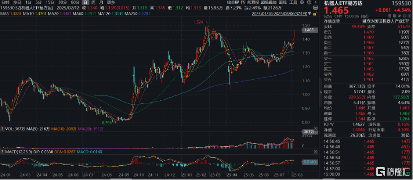This screenshot has width=413, height=180.
Task: Select the 1分 period tab
Action: (28, 2)
